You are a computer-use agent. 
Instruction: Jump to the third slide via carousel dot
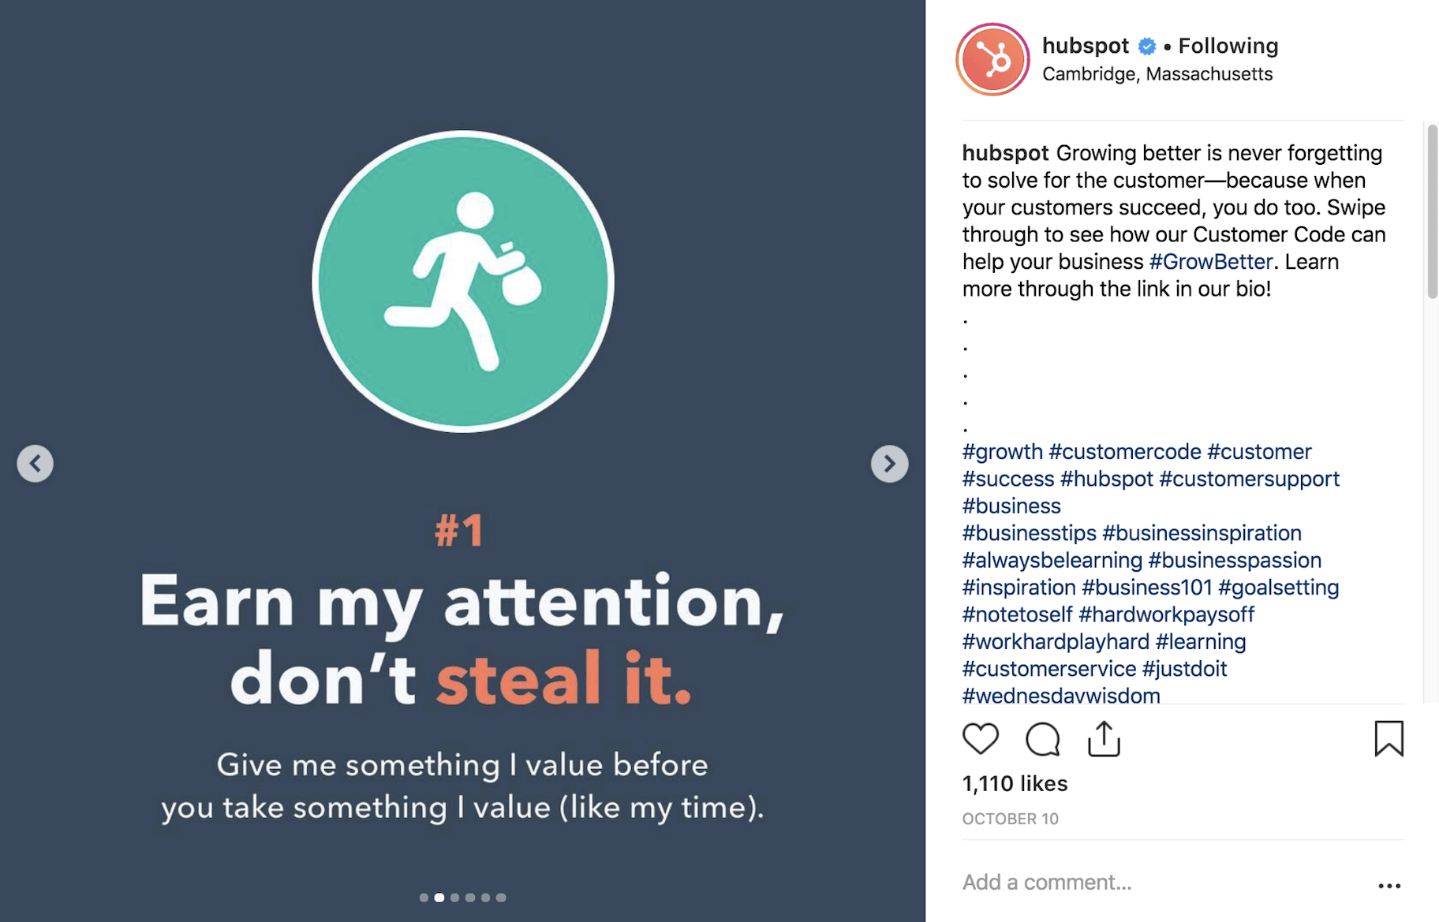454,896
